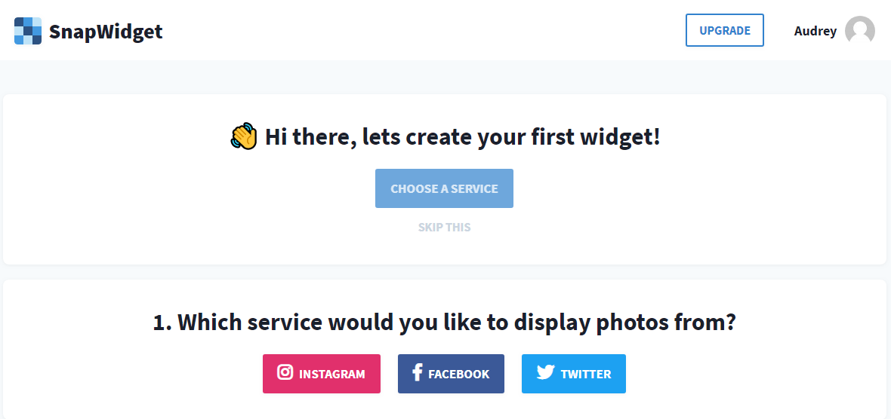891x419 pixels.
Task: Select the INSTAGRAM service label
Action: click(x=331, y=375)
